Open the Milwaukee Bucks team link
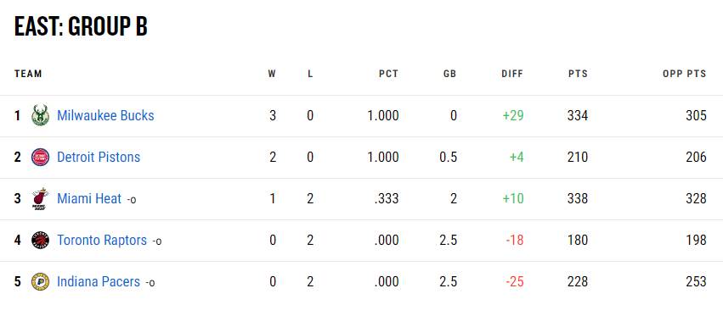Viewport: 723px width, 316px height. pyautogui.click(x=105, y=115)
